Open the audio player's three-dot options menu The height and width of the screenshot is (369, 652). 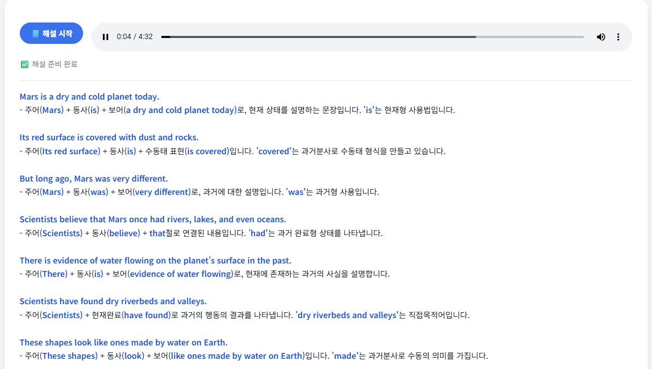point(618,37)
